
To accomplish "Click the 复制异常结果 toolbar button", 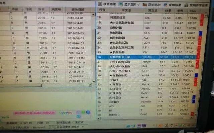I will 196,5.
